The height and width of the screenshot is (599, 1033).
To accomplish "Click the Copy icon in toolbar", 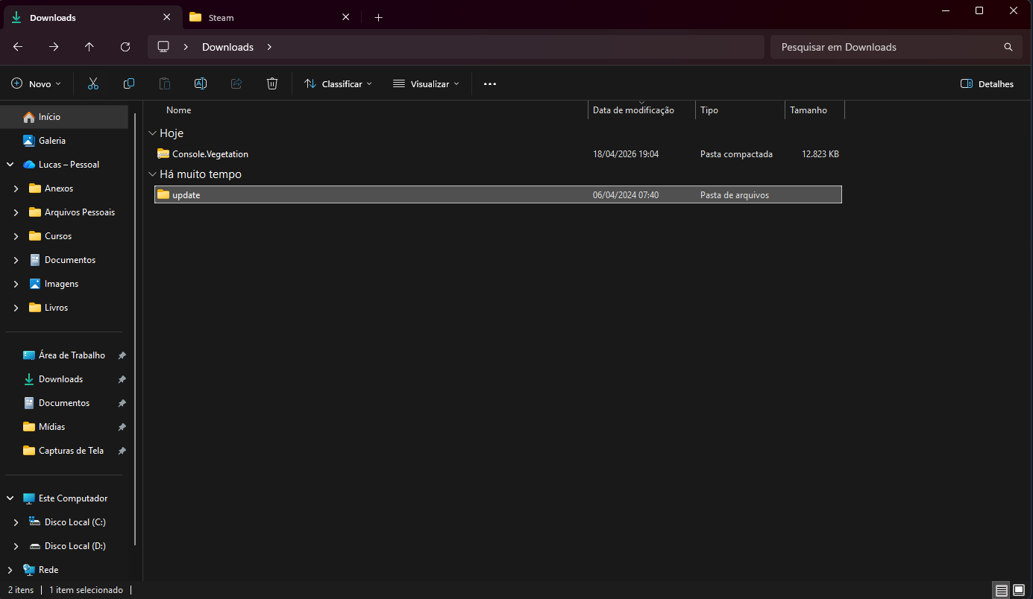I will 129,84.
